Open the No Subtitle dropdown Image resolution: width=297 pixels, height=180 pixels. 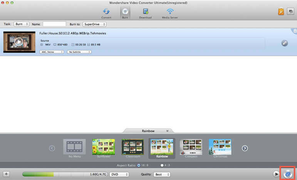point(79,52)
